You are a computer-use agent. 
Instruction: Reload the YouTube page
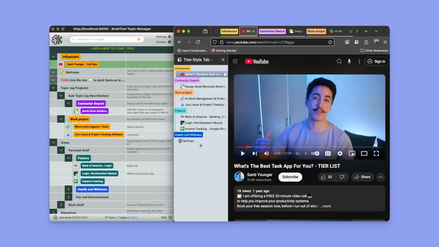tap(198, 42)
